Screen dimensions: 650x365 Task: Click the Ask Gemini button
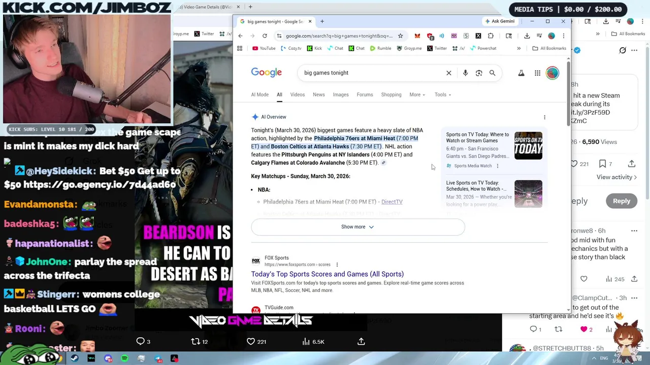tap(500, 21)
